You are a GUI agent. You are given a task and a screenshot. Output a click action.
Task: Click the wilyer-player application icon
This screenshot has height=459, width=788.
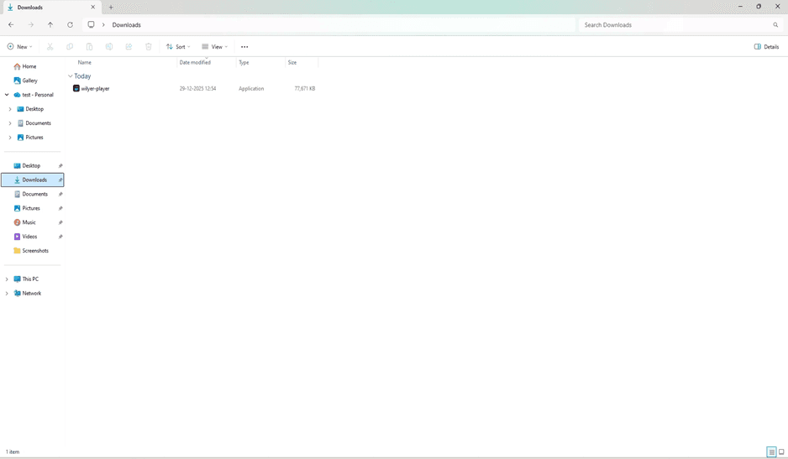click(x=76, y=88)
